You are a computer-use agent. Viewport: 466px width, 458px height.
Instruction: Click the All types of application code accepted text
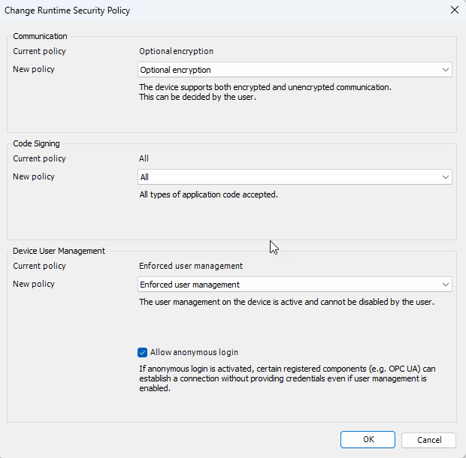pos(209,195)
